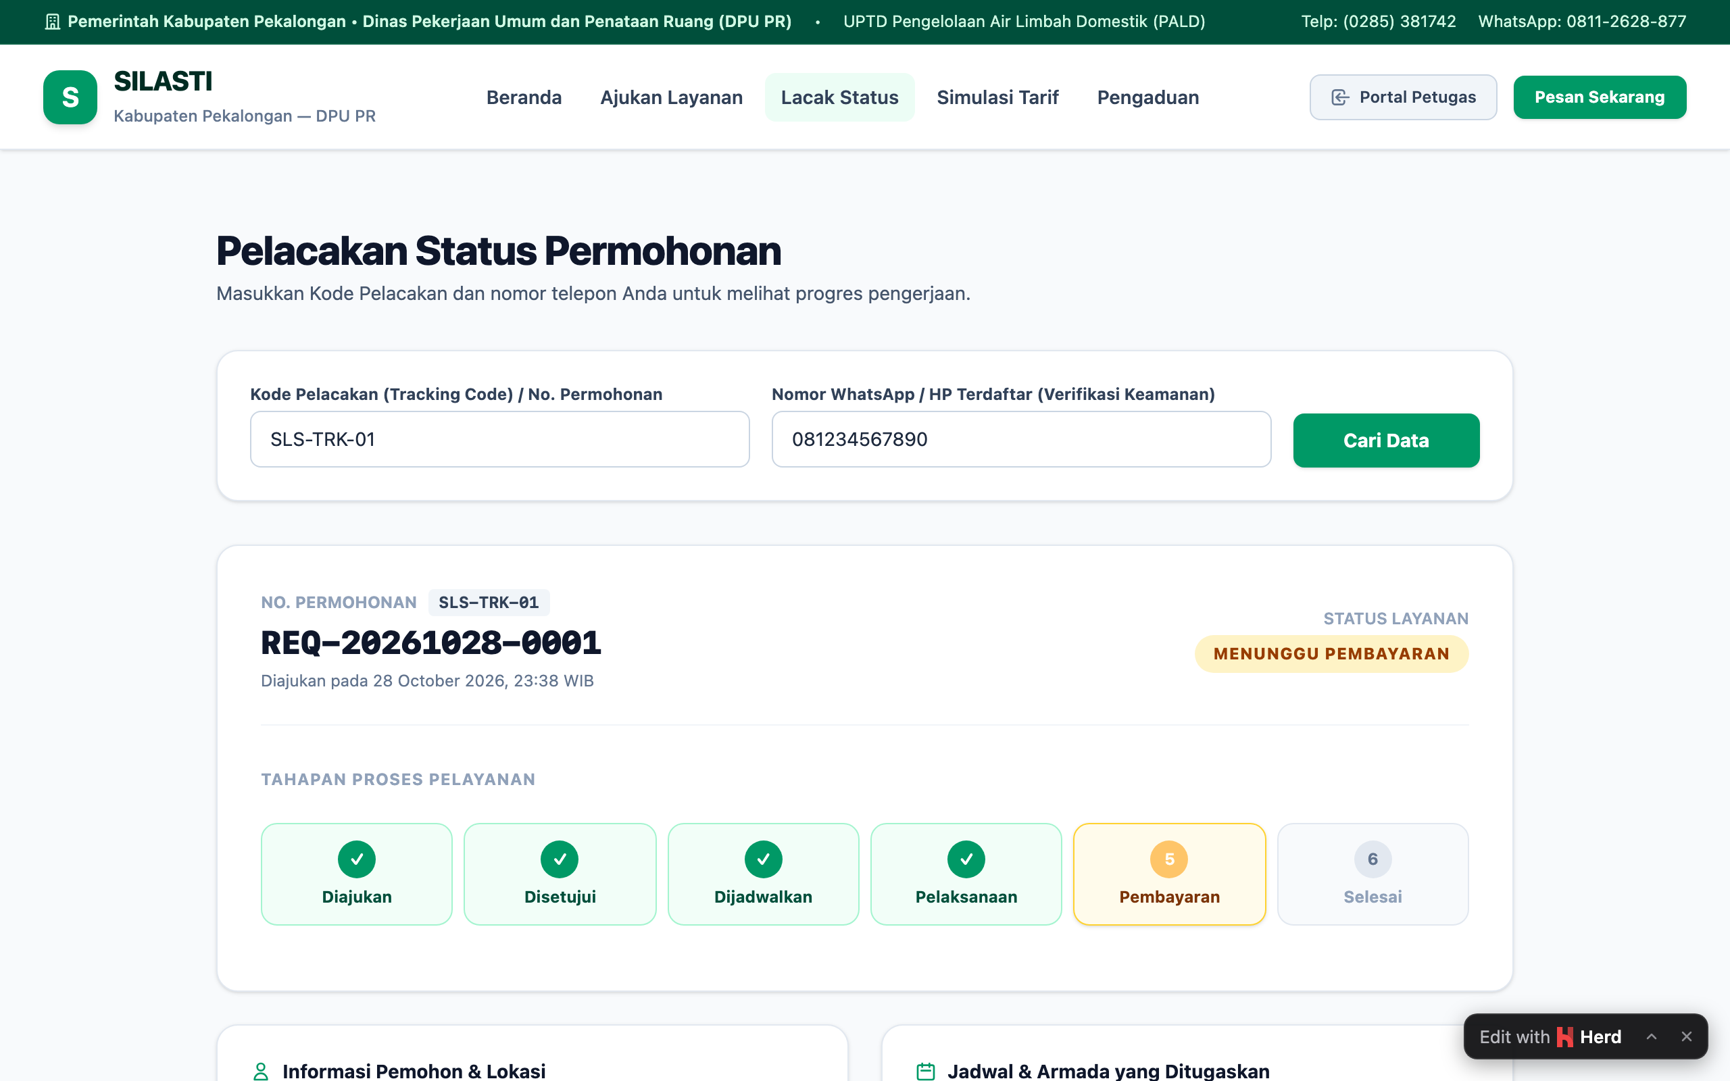Click the Pelaksanaan step checkmark icon
Viewport: 1730px width, 1081px height.
pos(966,859)
